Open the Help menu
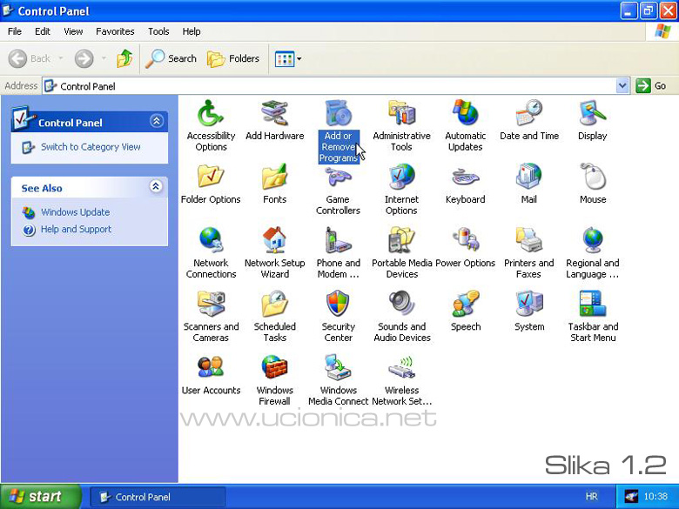Image resolution: width=679 pixels, height=509 pixels. [192, 31]
